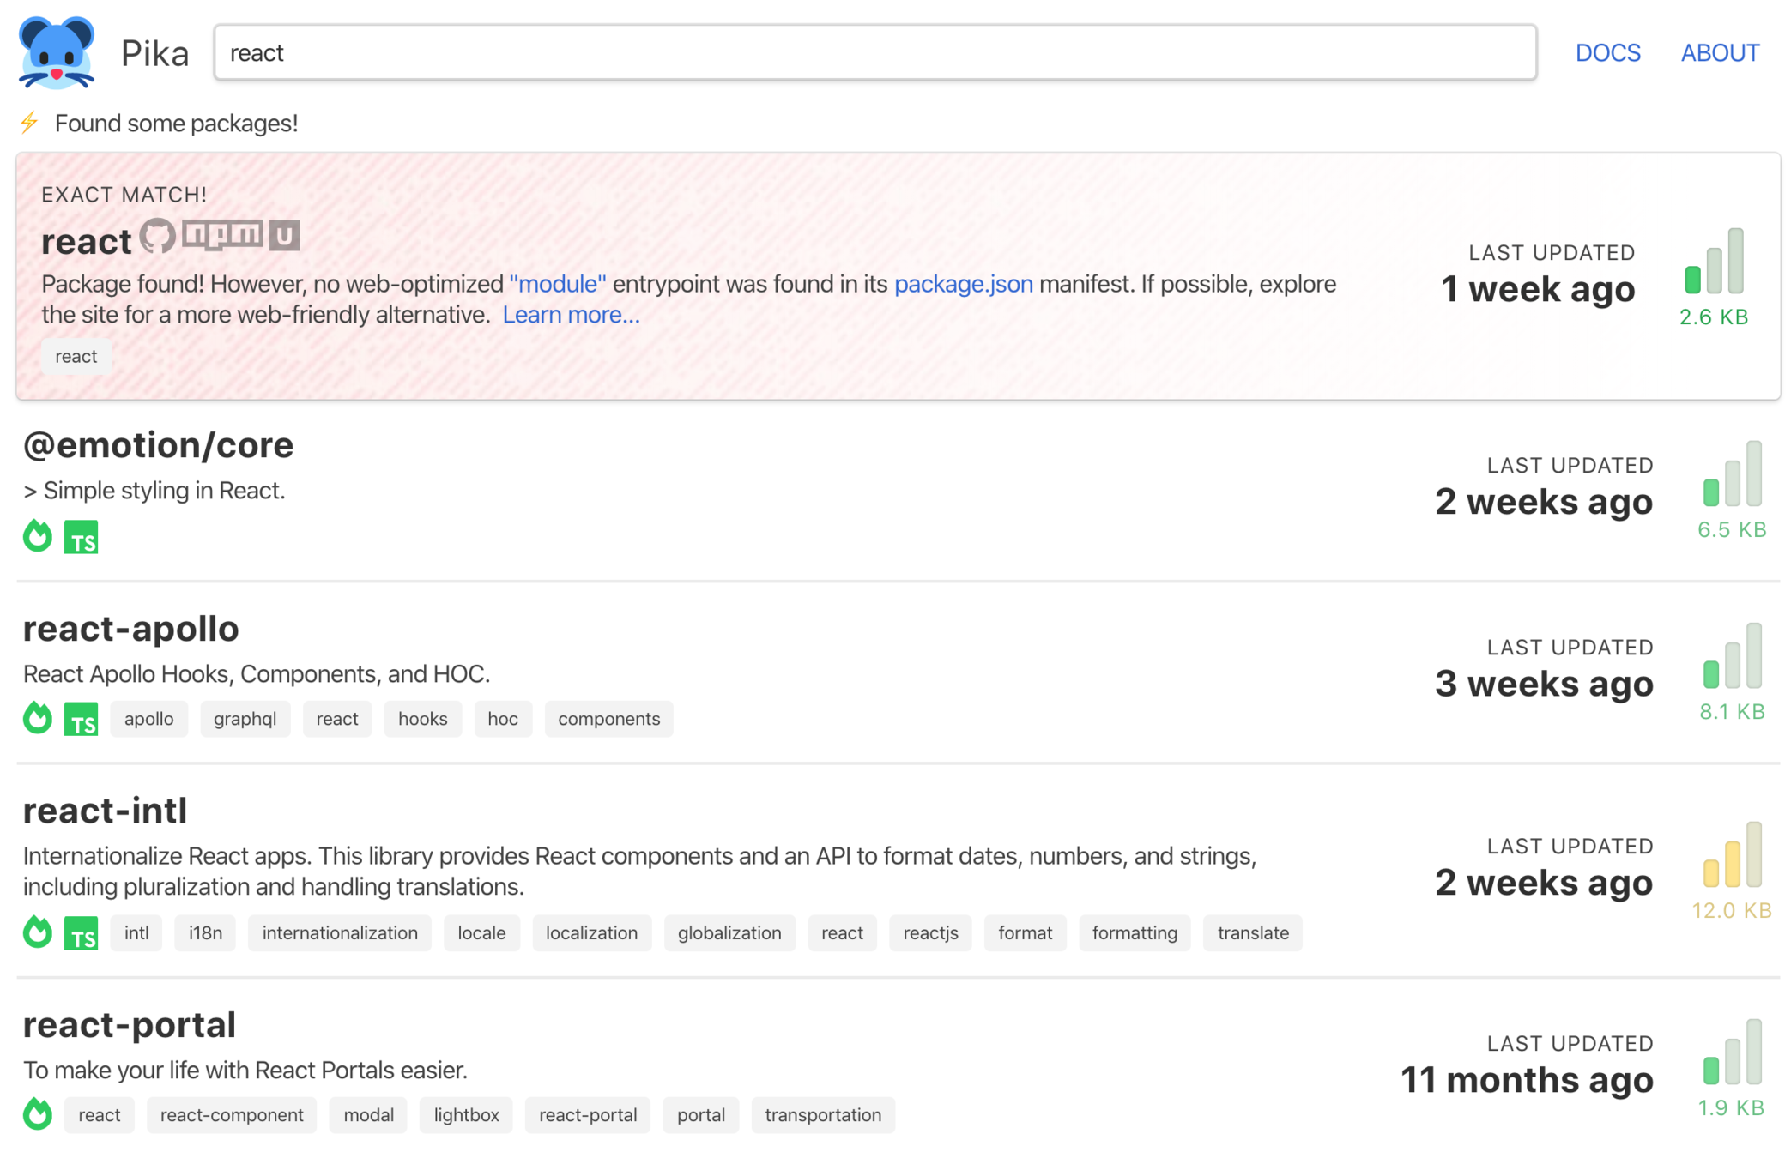Select the graphql tag under react-apollo
Image resolution: width=1791 pixels, height=1158 pixels.
tap(245, 719)
